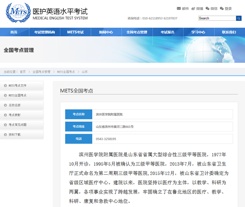Open the 考试管理机构 navigation menu
The width and height of the screenshot is (245, 207).
click(x=44, y=32)
